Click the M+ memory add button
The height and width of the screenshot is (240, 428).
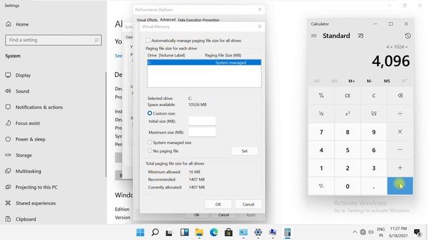352,81
